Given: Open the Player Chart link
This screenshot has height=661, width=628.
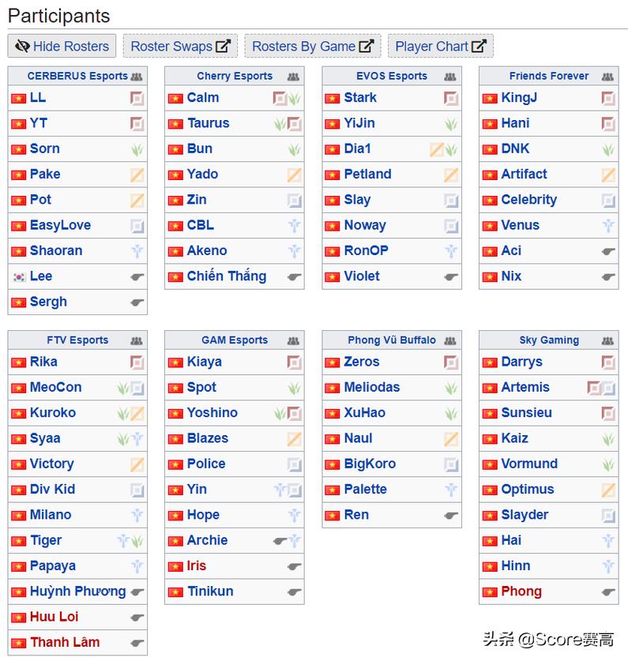Looking at the screenshot, I should (x=440, y=46).
